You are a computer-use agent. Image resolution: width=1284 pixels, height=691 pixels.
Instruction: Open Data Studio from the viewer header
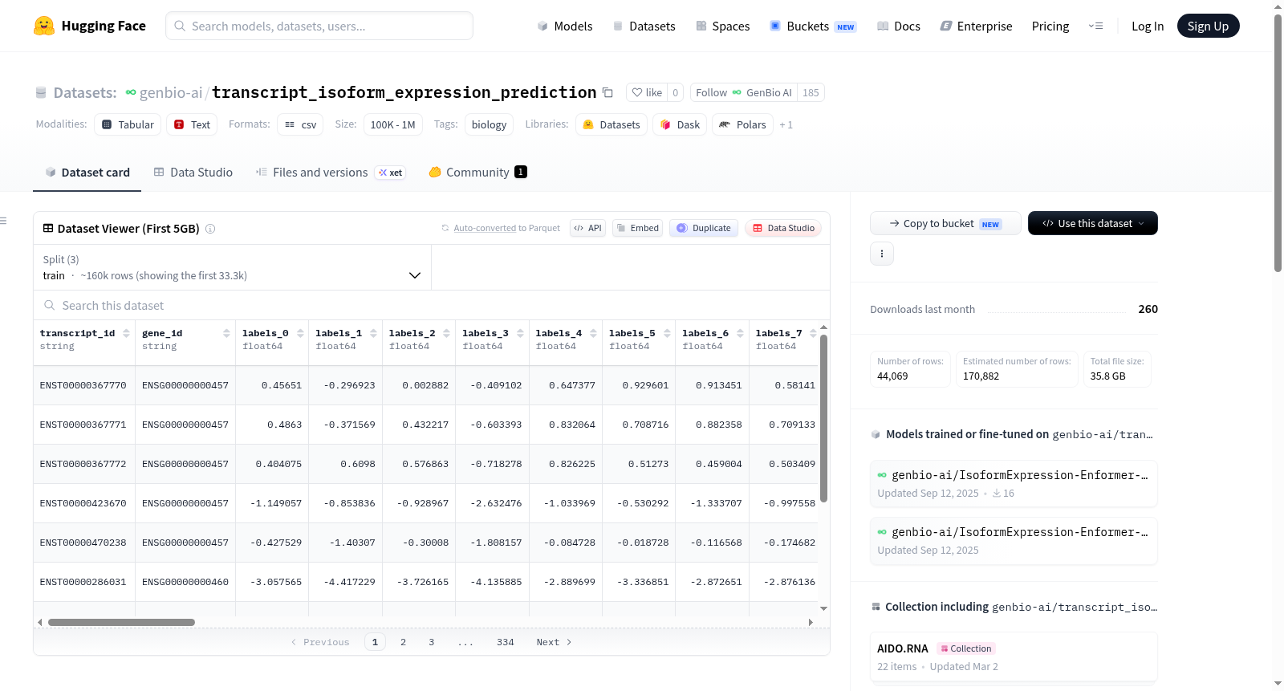pyautogui.click(x=783, y=228)
